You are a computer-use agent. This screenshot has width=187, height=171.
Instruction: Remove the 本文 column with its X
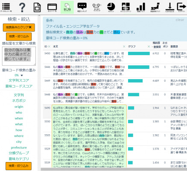point(124,47)
